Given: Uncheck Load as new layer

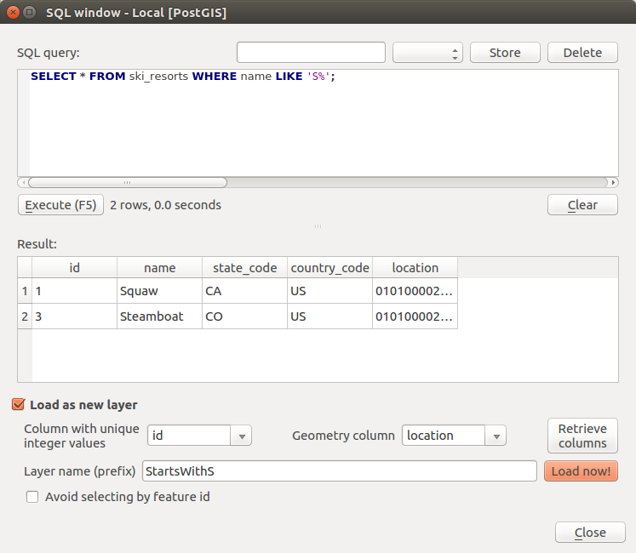Looking at the screenshot, I should (x=19, y=405).
